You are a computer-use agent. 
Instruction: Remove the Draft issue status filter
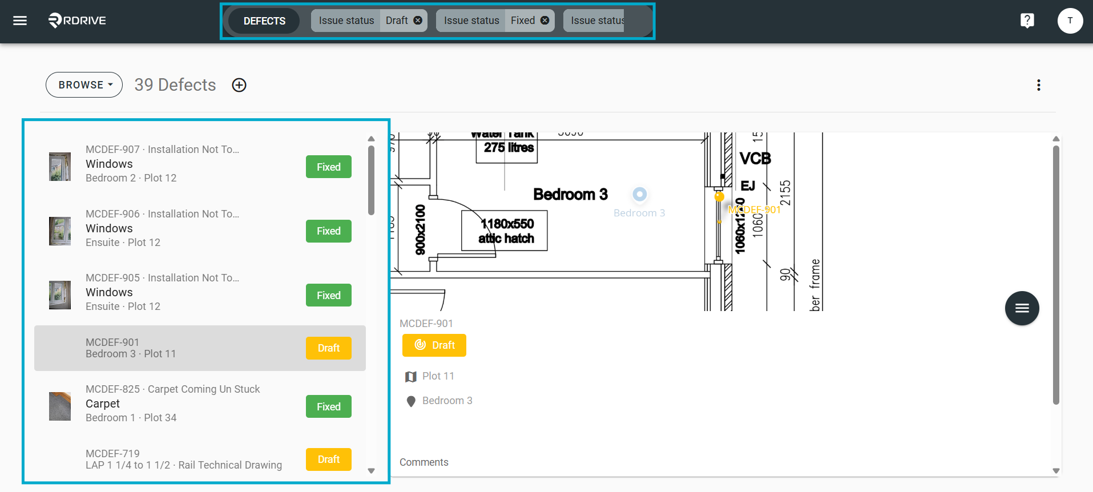(x=418, y=21)
